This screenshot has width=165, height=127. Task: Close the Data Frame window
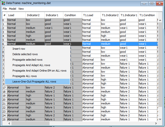(159, 3)
